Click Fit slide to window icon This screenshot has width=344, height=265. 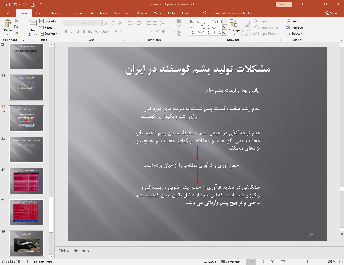[341, 262]
